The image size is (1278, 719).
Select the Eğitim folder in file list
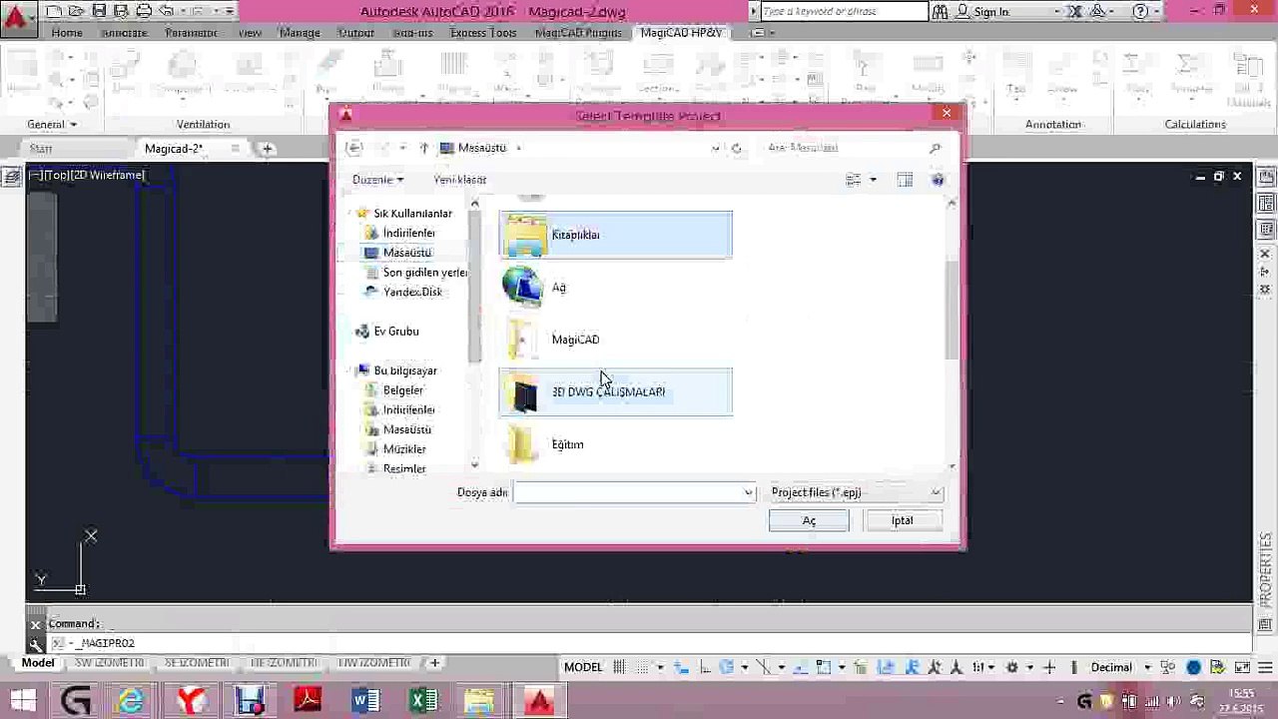[x=616, y=444]
